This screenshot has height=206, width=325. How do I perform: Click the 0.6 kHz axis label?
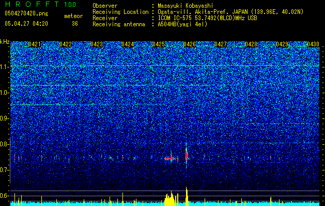(5, 196)
